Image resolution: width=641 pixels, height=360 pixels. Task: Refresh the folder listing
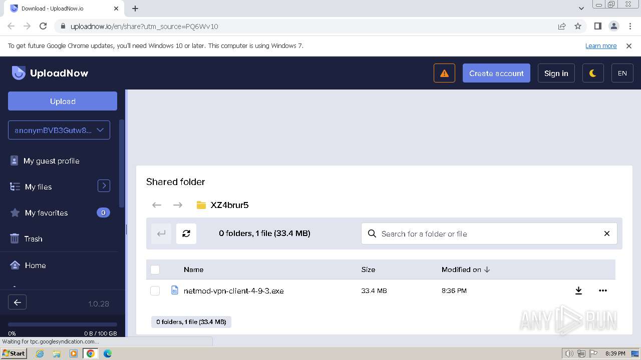[x=186, y=233]
